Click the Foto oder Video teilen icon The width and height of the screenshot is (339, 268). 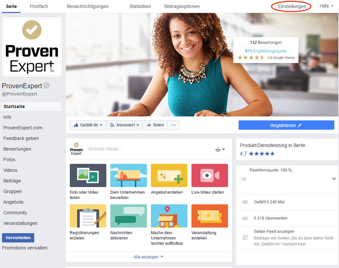pyautogui.click(x=88, y=175)
